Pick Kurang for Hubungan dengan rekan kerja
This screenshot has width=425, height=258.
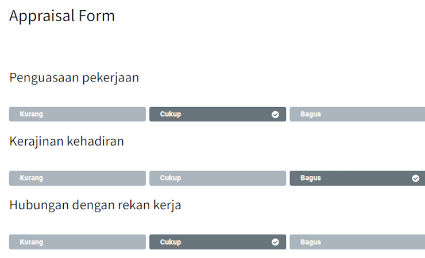tap(78, 242)
